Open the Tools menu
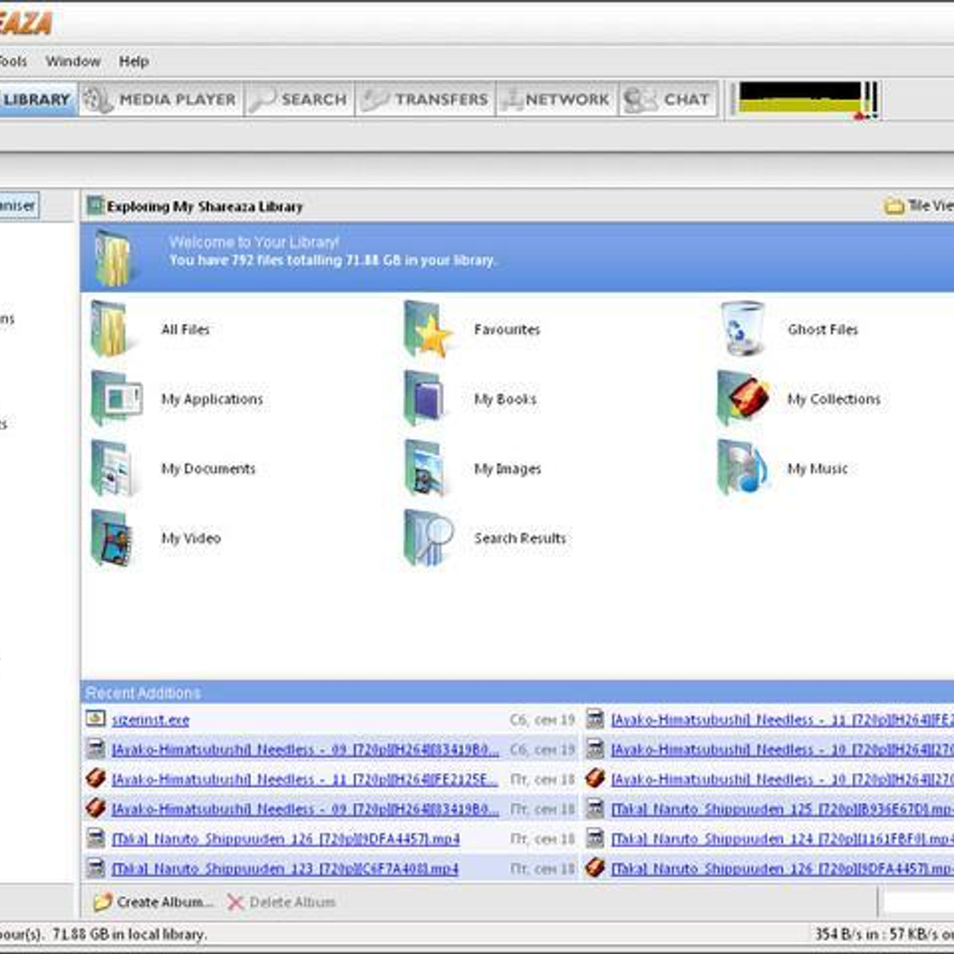 click(13, 61)
